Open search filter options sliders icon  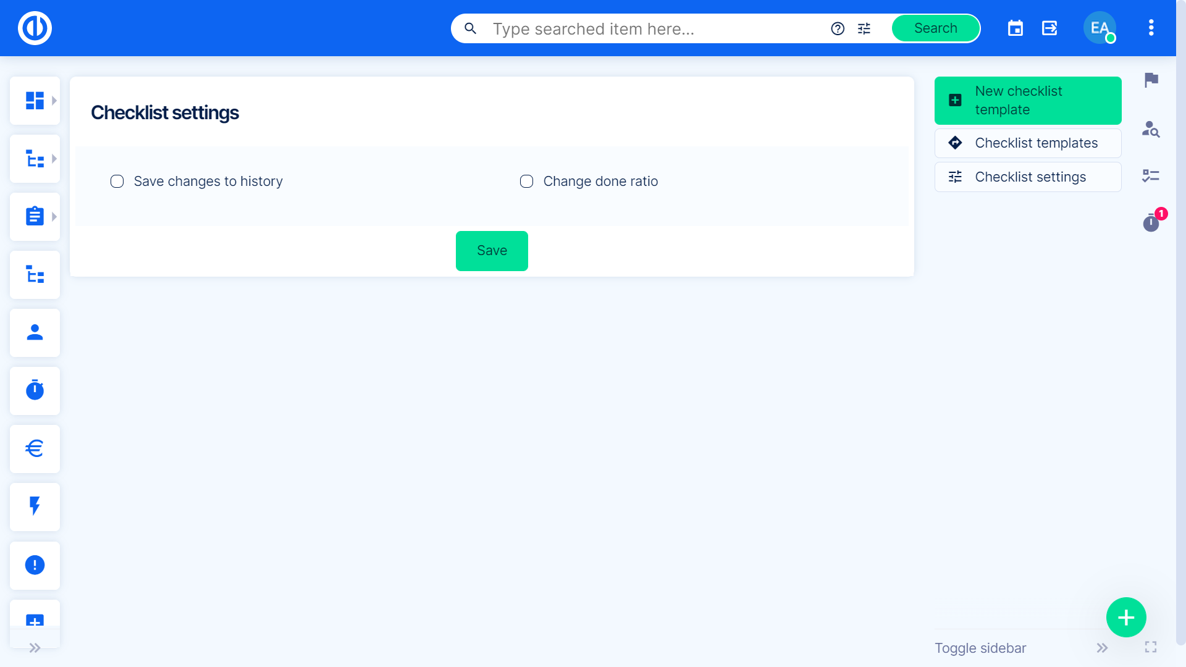[864, 28]
